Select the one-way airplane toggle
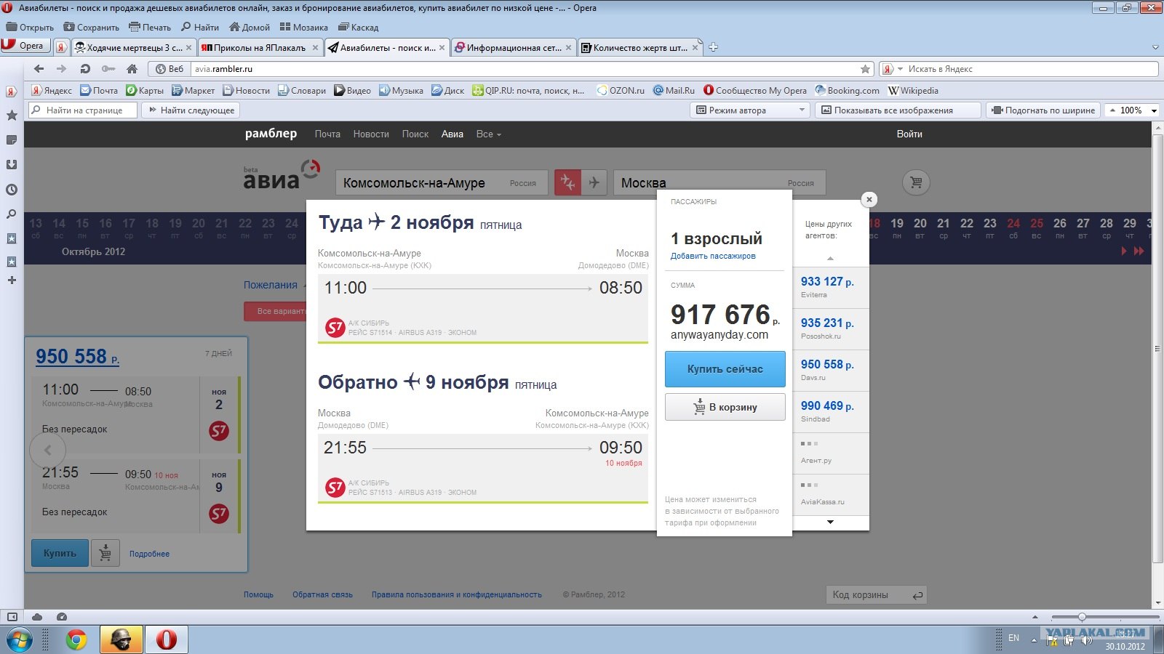This screenshot has width=1164, height=654. click(594, 182)
